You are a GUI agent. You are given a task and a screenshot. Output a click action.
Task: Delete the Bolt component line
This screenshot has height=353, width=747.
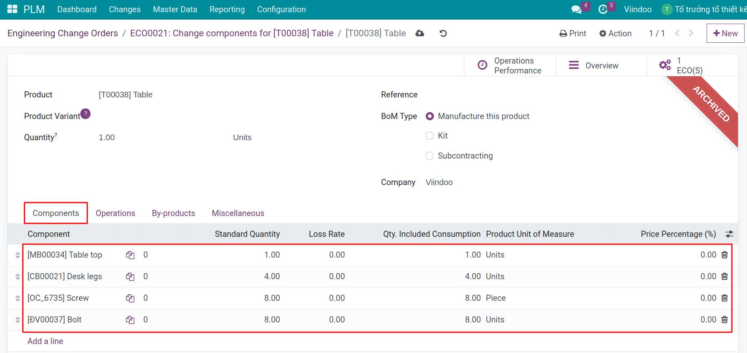pyautogui.click(x=724, y=320)
